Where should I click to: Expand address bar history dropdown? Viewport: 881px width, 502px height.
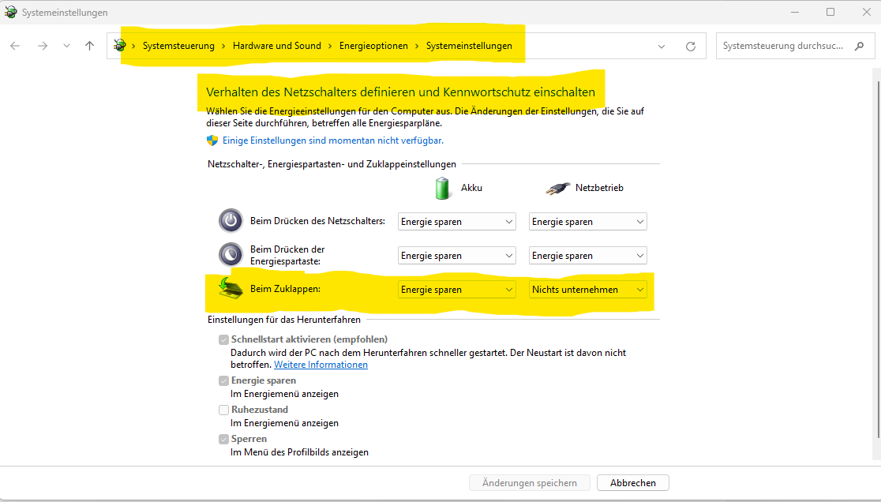(662, 47)
